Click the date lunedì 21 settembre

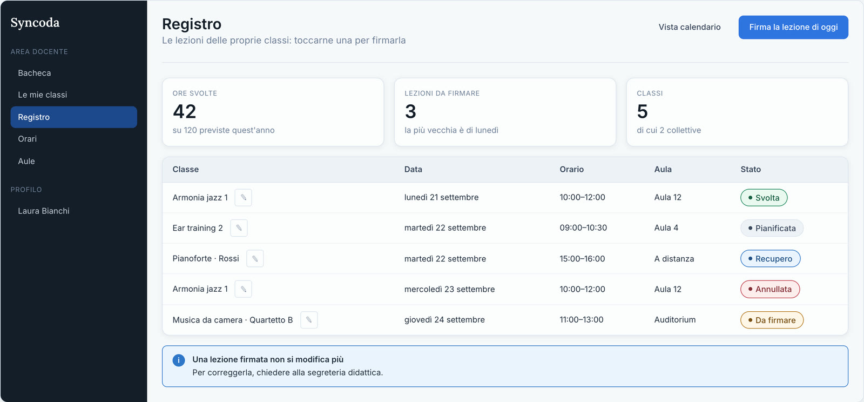click(x=441, y=198)
